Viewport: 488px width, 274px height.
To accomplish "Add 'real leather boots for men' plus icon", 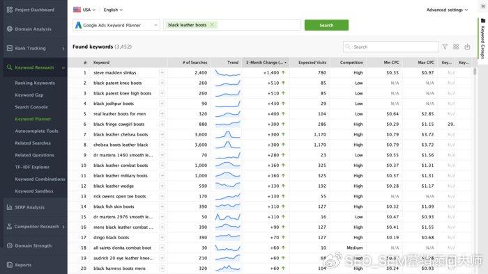I will pyautogui.click(x=162, y=114).
